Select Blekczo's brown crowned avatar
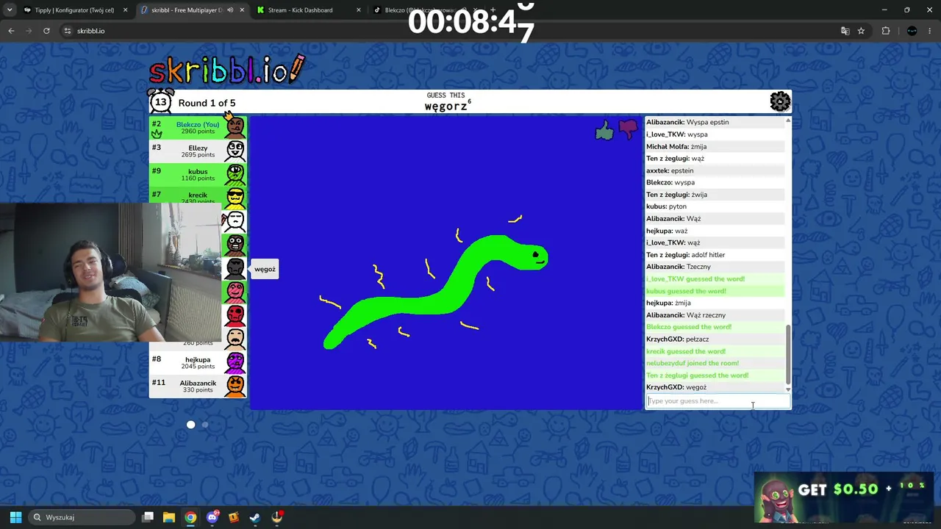941x529 pixels. [235, 126]
